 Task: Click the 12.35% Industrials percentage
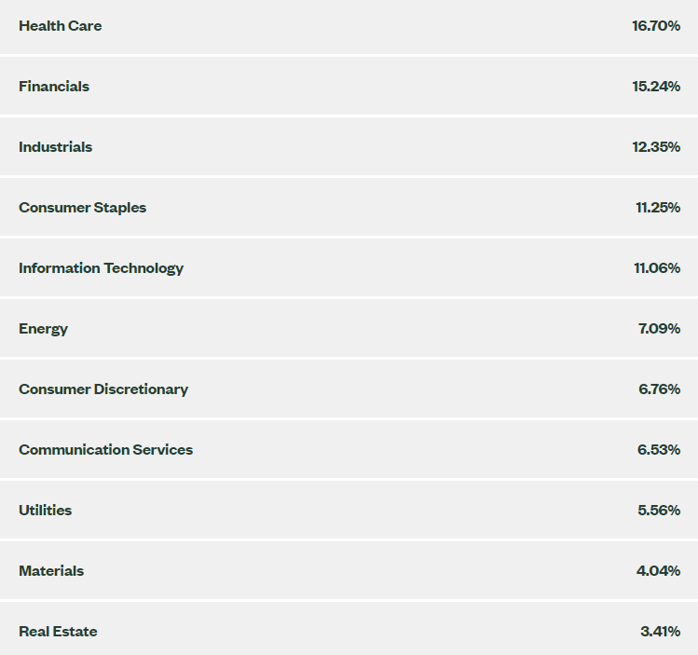pos(656,147)
